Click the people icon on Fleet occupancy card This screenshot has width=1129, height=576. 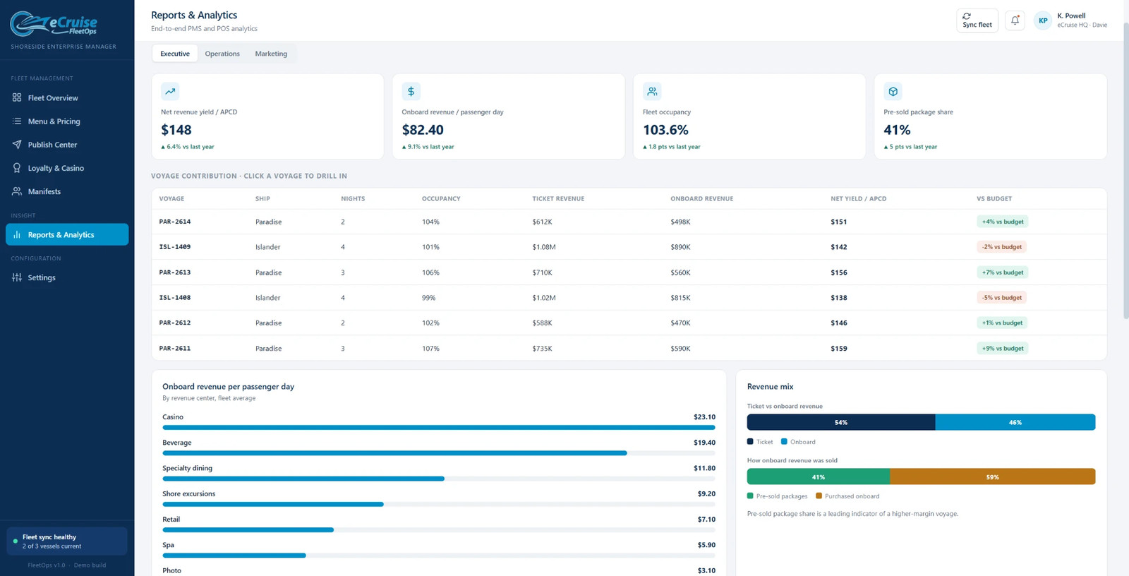[x=652, y=91]
